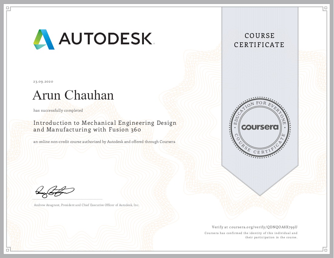
Task: Click the CERTIFICATE heading on the ribbon banner
Action: pos(259,45)
